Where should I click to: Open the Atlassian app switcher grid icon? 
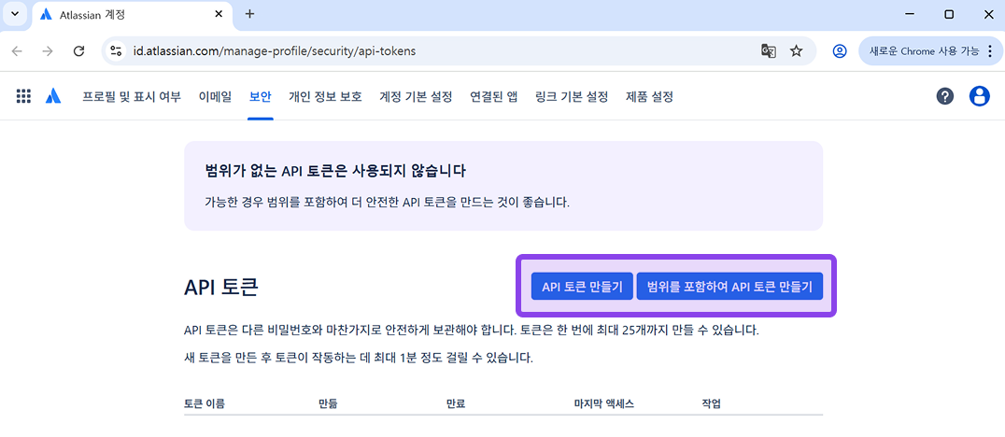tap(23, 97)
